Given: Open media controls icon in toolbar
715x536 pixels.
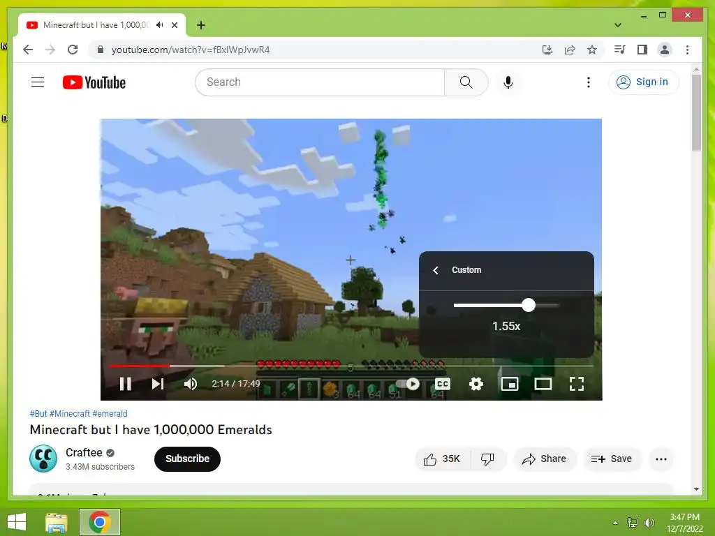Looking at the screenshot, I should click(620, 50).
